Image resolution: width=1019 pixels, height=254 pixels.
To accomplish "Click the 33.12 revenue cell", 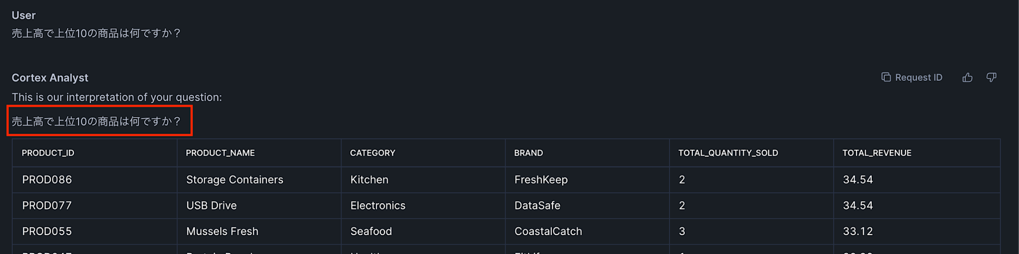I will [917, 232].
